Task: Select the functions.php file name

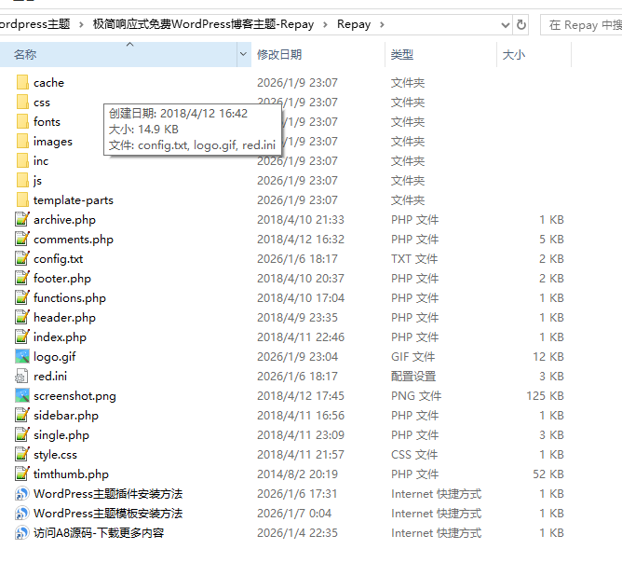Action: 70,297
